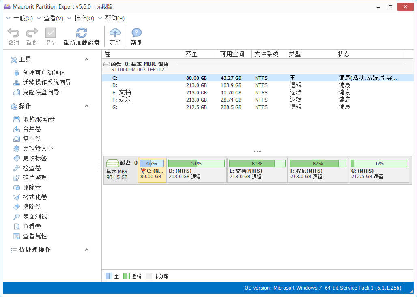
Task: Maximize the Macrorit Partition Expert window
Action: tap(390, 7)
